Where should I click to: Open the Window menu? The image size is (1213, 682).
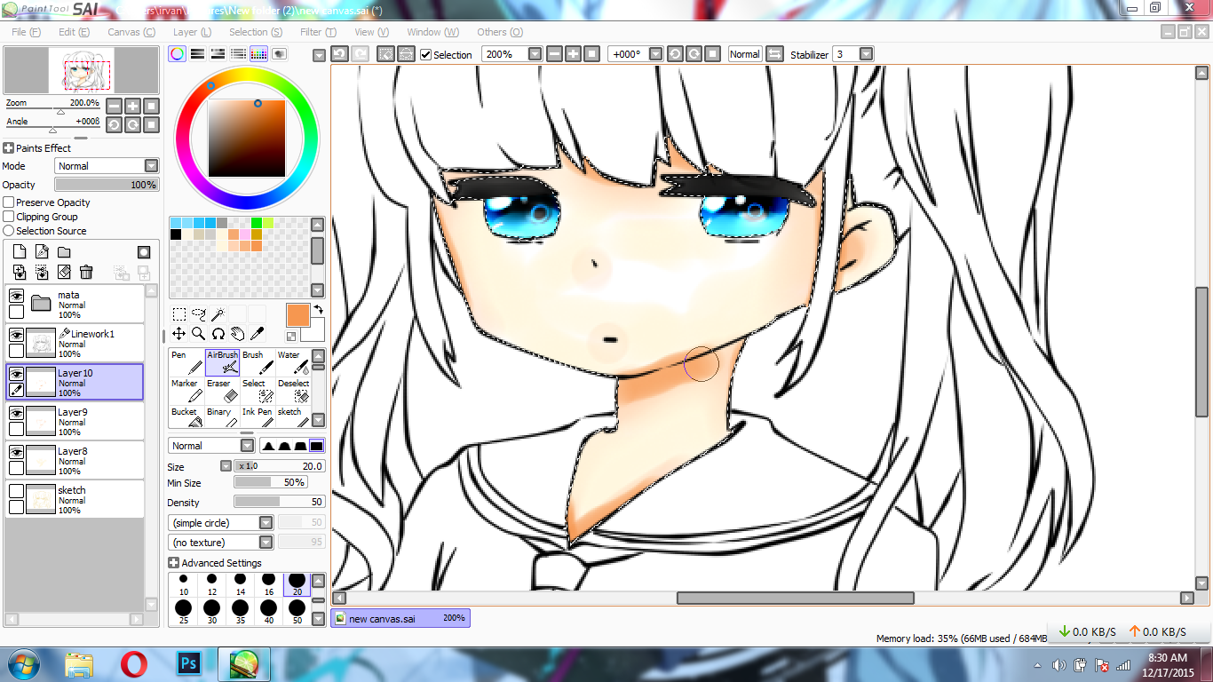click(432, 32)
